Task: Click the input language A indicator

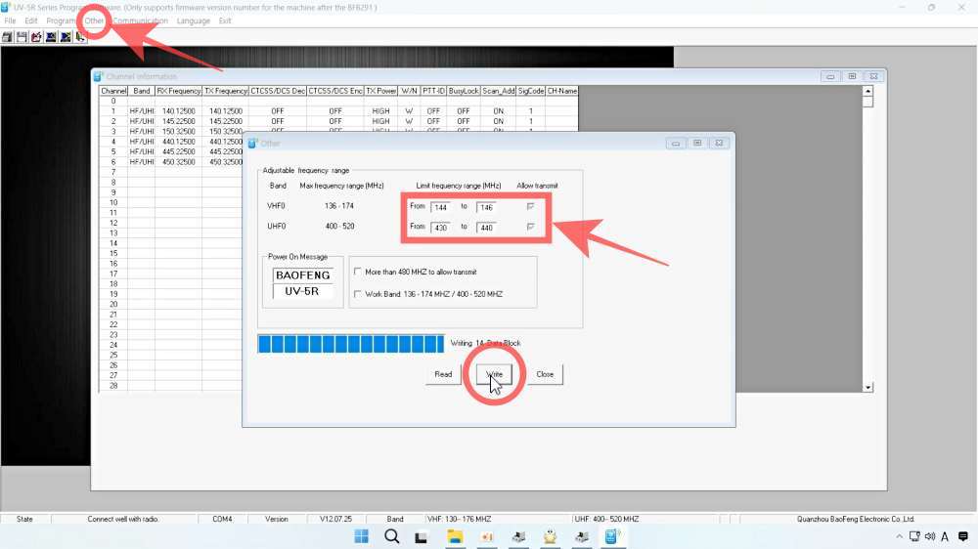Action: pyautogui.click(x=945, y=536)
